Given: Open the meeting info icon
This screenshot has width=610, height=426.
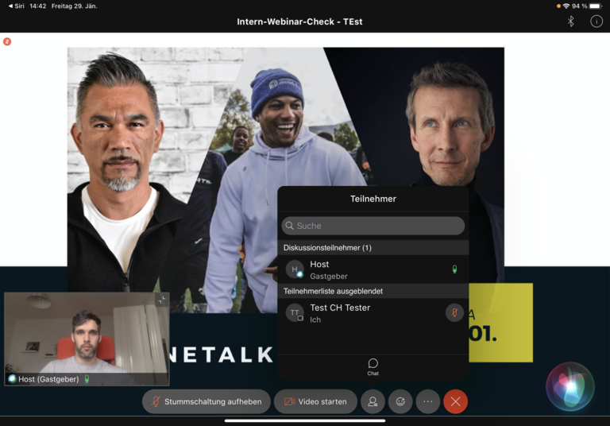Looking at the screenshot, I should click(596, 21).
